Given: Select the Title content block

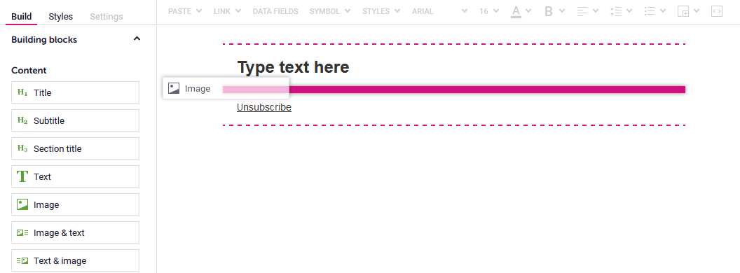Looking at the screenshot, I should [76, 92].
